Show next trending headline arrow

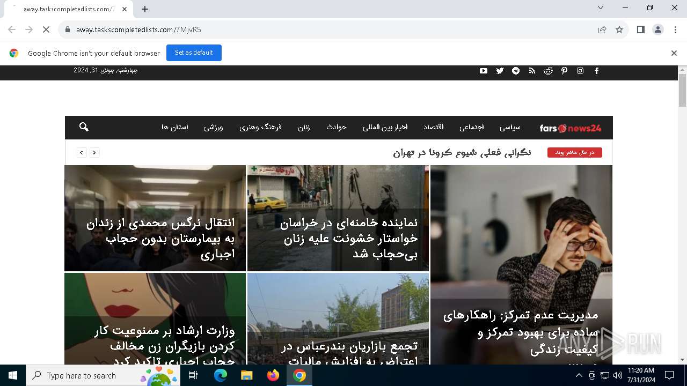click(x=94, y=153)
